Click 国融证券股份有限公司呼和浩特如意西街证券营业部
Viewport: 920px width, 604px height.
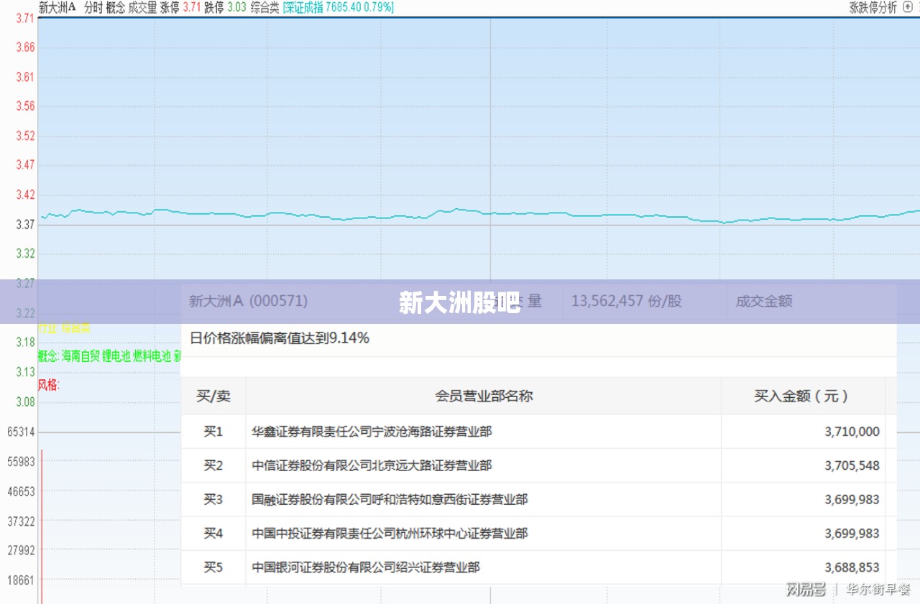pos(390,499)
